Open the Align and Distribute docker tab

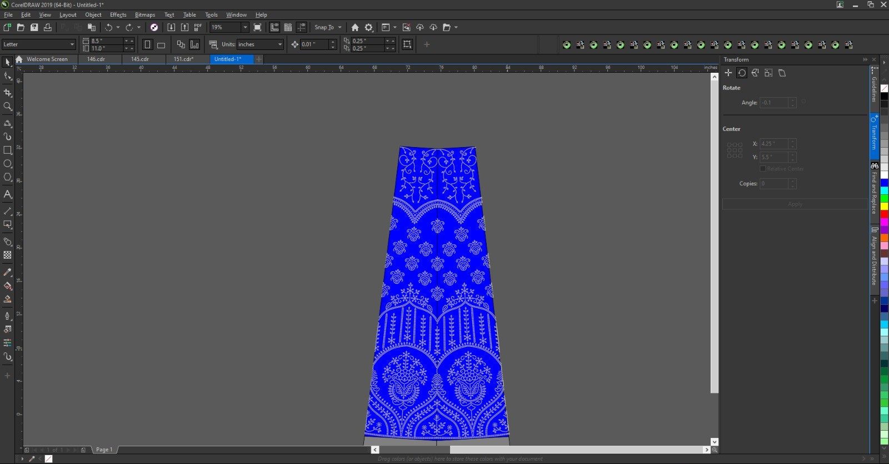point(874,258)
